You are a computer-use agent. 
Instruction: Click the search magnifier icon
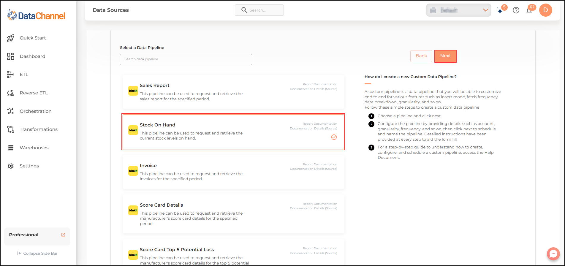pyautogui.click(x=244, y=10)
